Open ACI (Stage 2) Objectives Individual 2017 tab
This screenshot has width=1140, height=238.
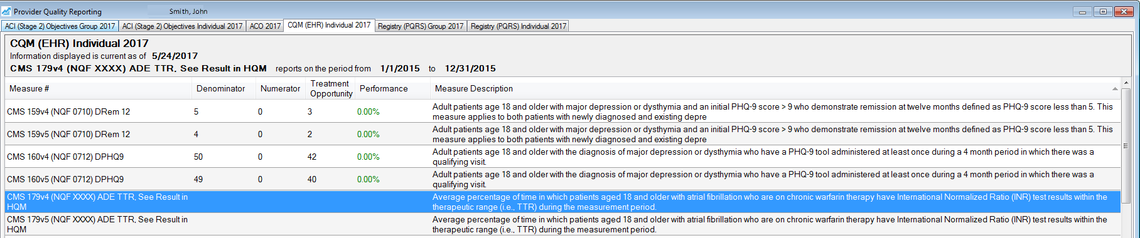point(182,26)
